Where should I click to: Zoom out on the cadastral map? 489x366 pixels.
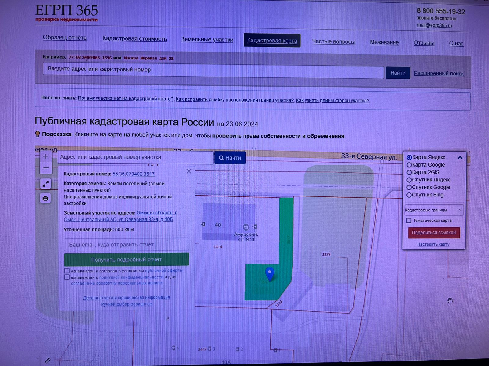46,168
